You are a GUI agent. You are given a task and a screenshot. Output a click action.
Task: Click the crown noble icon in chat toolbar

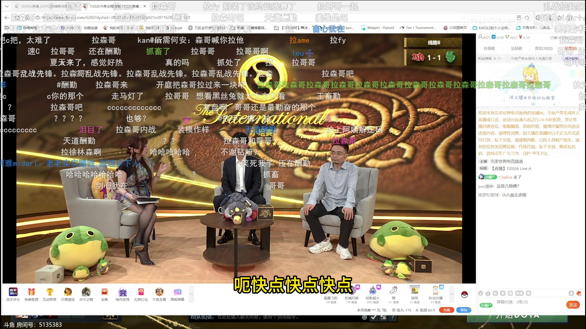[x=488, y=293]
